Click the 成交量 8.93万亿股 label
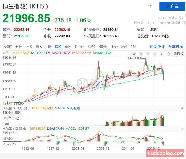This screenshot has width=186, height=159. click(16, 108)
